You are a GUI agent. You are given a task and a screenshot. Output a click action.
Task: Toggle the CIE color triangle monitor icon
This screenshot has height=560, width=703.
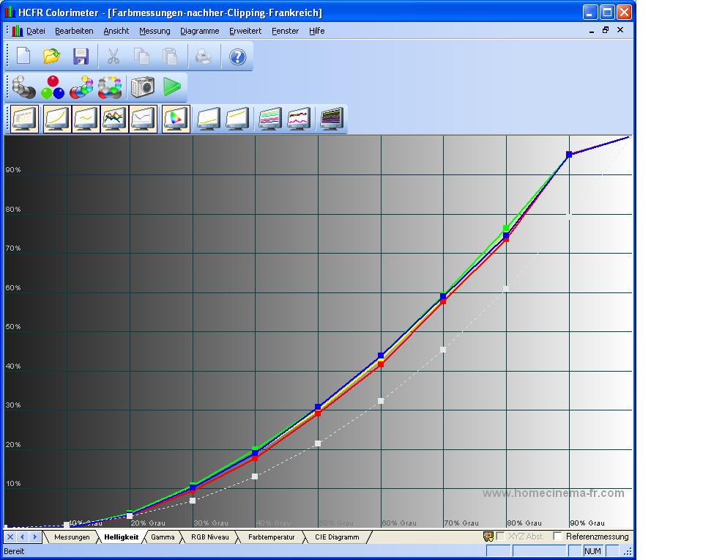click(176, 119)
